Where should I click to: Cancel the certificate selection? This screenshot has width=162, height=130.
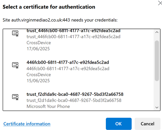[147, 124]
